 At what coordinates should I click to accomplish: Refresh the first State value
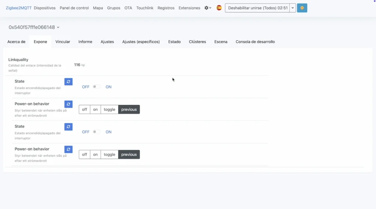[x=68, y=82]
